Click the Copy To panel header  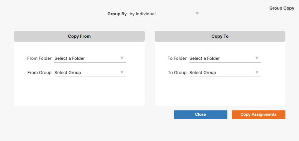[220, 36]
